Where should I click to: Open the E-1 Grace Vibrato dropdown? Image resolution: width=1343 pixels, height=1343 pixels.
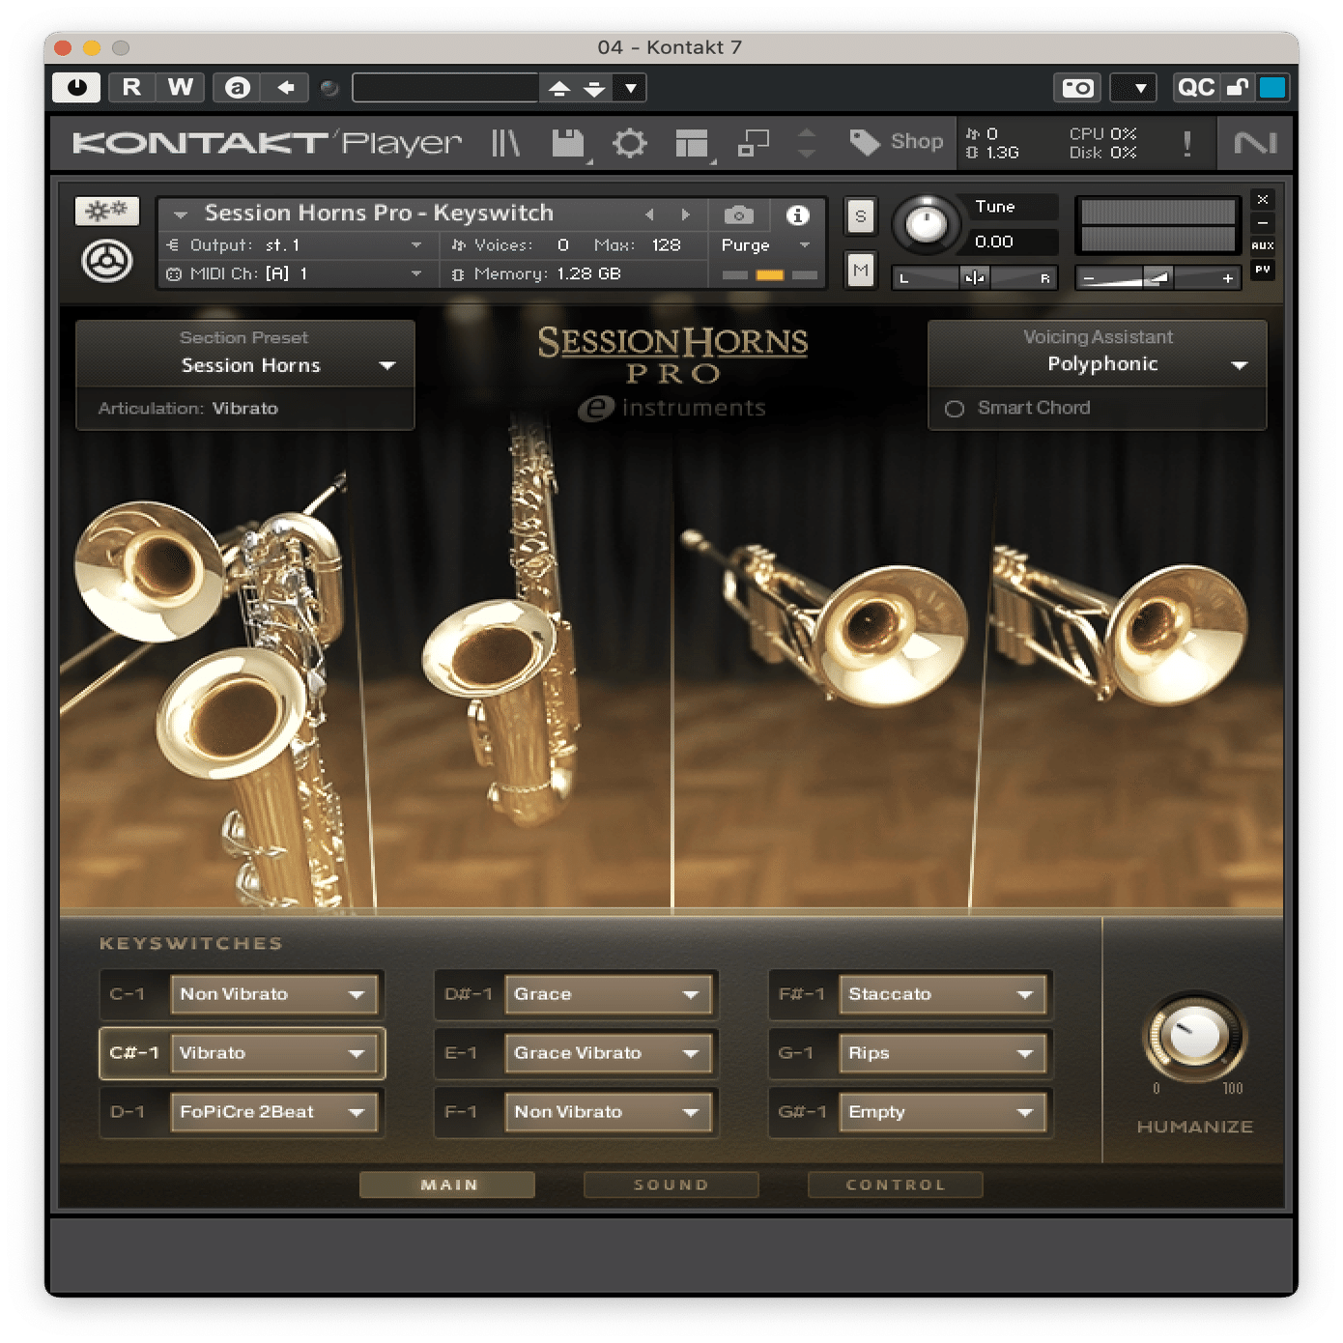(608, 1053)
